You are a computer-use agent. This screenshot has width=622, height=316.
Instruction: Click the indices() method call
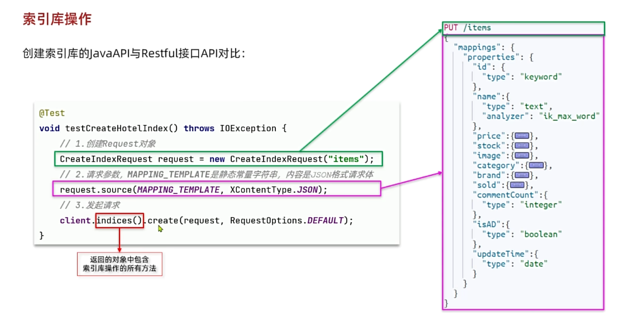click(x=119, y=221)
